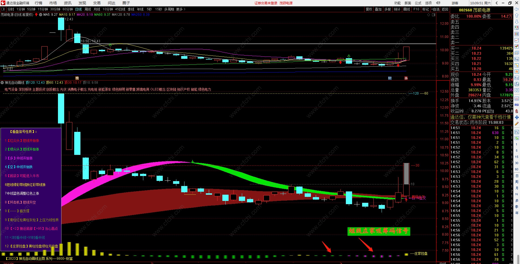
Task: Select 日 daily period in right sidebar
Action: coord(516,176)
